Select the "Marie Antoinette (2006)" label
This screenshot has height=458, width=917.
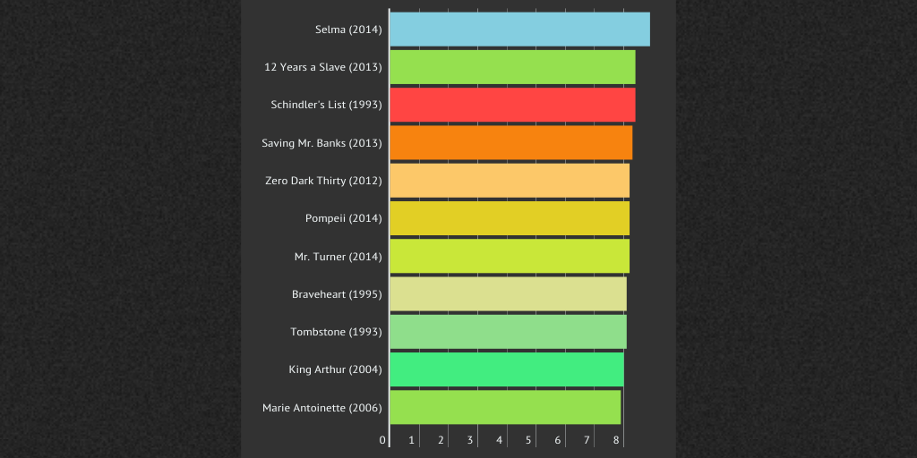(x=322, y=408)
